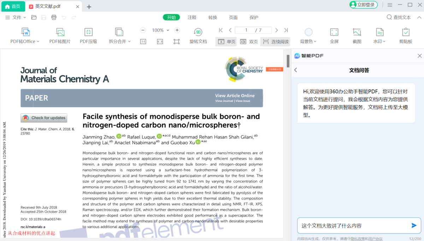This screenshot has height=241, width=424.
Task: Switch to 单页 single page view
Action: tap(226, 42)
